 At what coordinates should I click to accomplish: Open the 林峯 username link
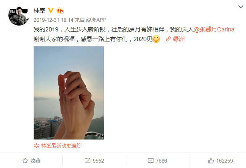coord(39,10)
